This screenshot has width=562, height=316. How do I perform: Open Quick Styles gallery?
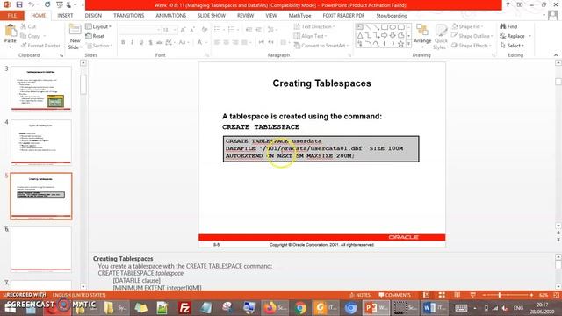[x=441, y=37]
